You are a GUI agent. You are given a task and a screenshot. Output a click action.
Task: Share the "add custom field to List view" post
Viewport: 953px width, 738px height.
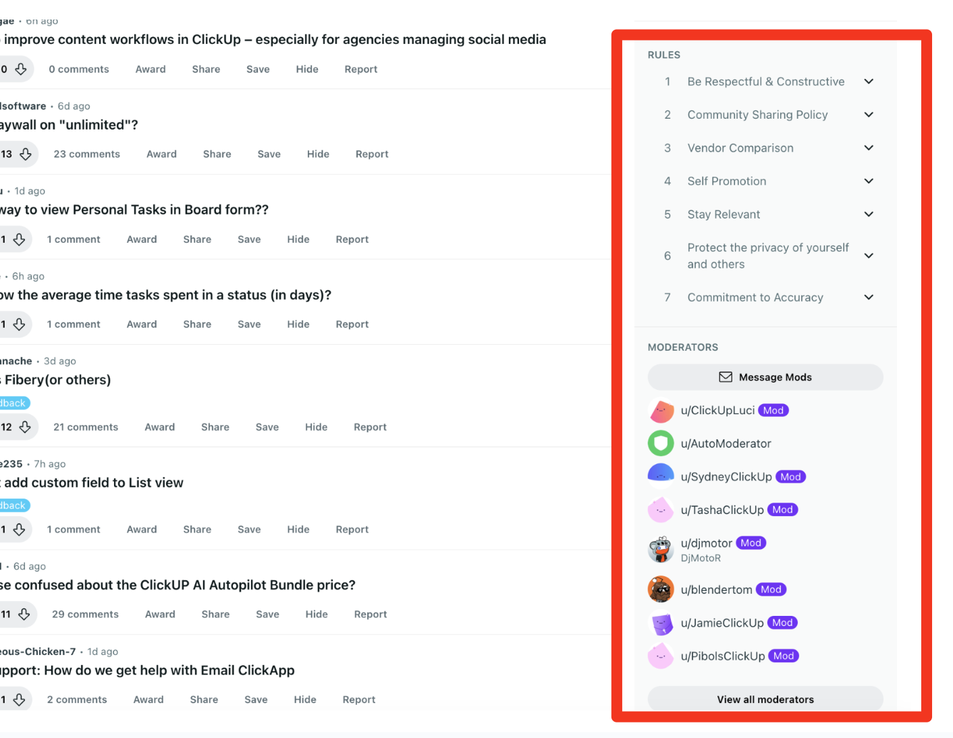tap(197, 530)
